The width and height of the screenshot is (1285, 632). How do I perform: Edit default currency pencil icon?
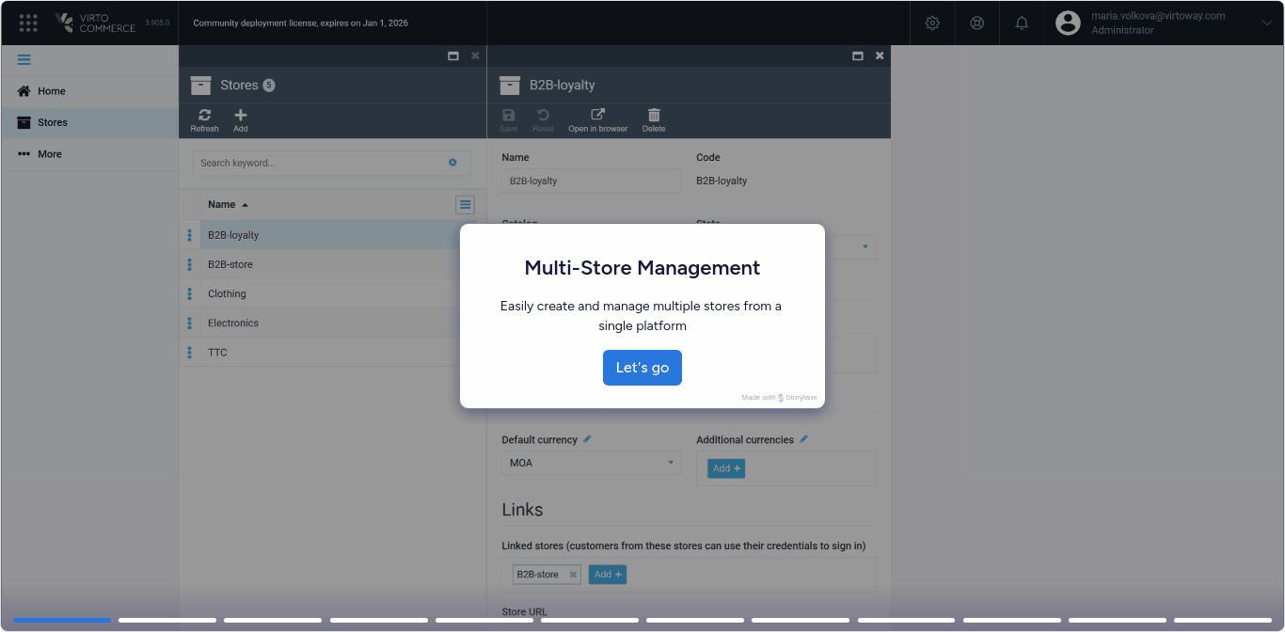(587, 438)
